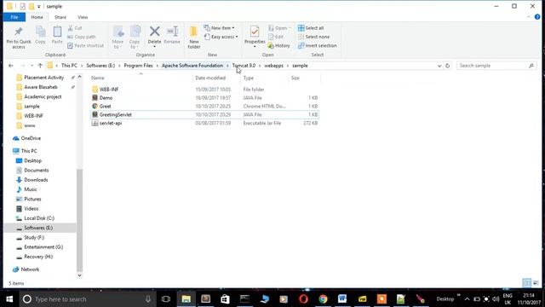Click navigation pane scroll down arrow
Image resolution: width=545 pixels, height=307 pixels.
pyautogui.click(x=79, y=275)
